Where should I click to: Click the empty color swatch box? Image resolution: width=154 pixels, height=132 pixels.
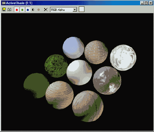tap(82, 9)
